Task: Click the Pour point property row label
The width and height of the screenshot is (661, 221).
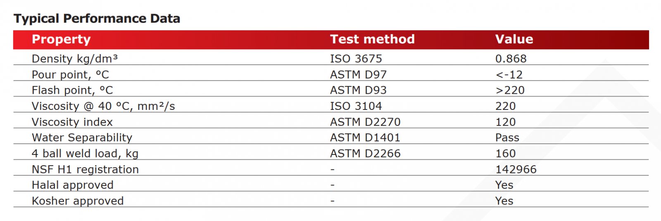Action: [x=70, y=75]
